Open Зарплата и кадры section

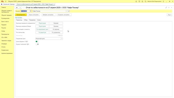pos(6,41)
